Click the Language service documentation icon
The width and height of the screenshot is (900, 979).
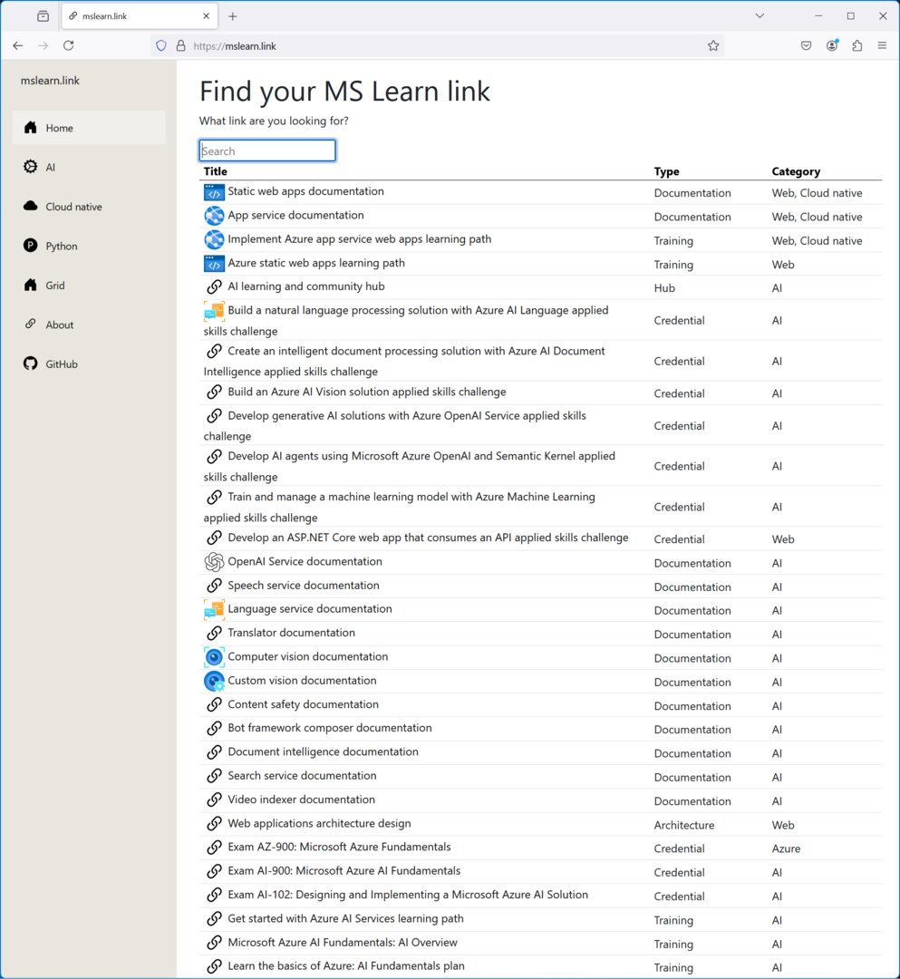pyautogui.click(x=214, y=609)
